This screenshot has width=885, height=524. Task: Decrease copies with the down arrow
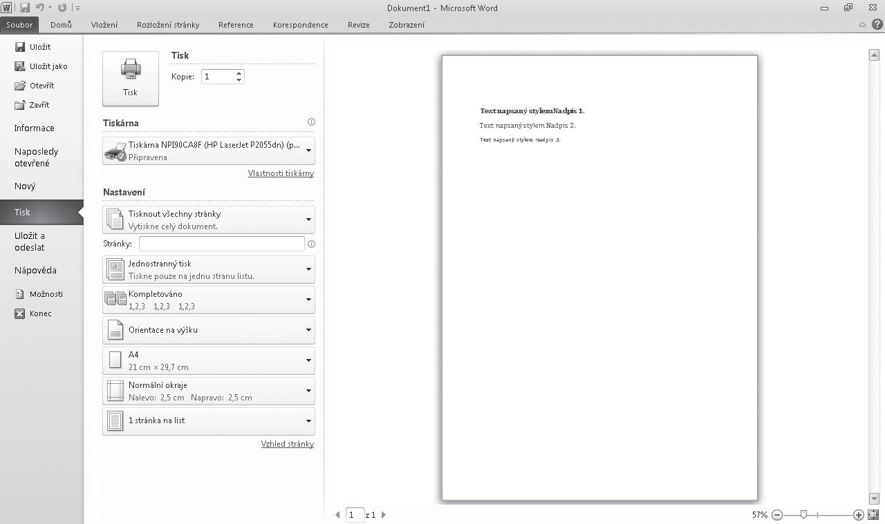click(x=239, y=81)
